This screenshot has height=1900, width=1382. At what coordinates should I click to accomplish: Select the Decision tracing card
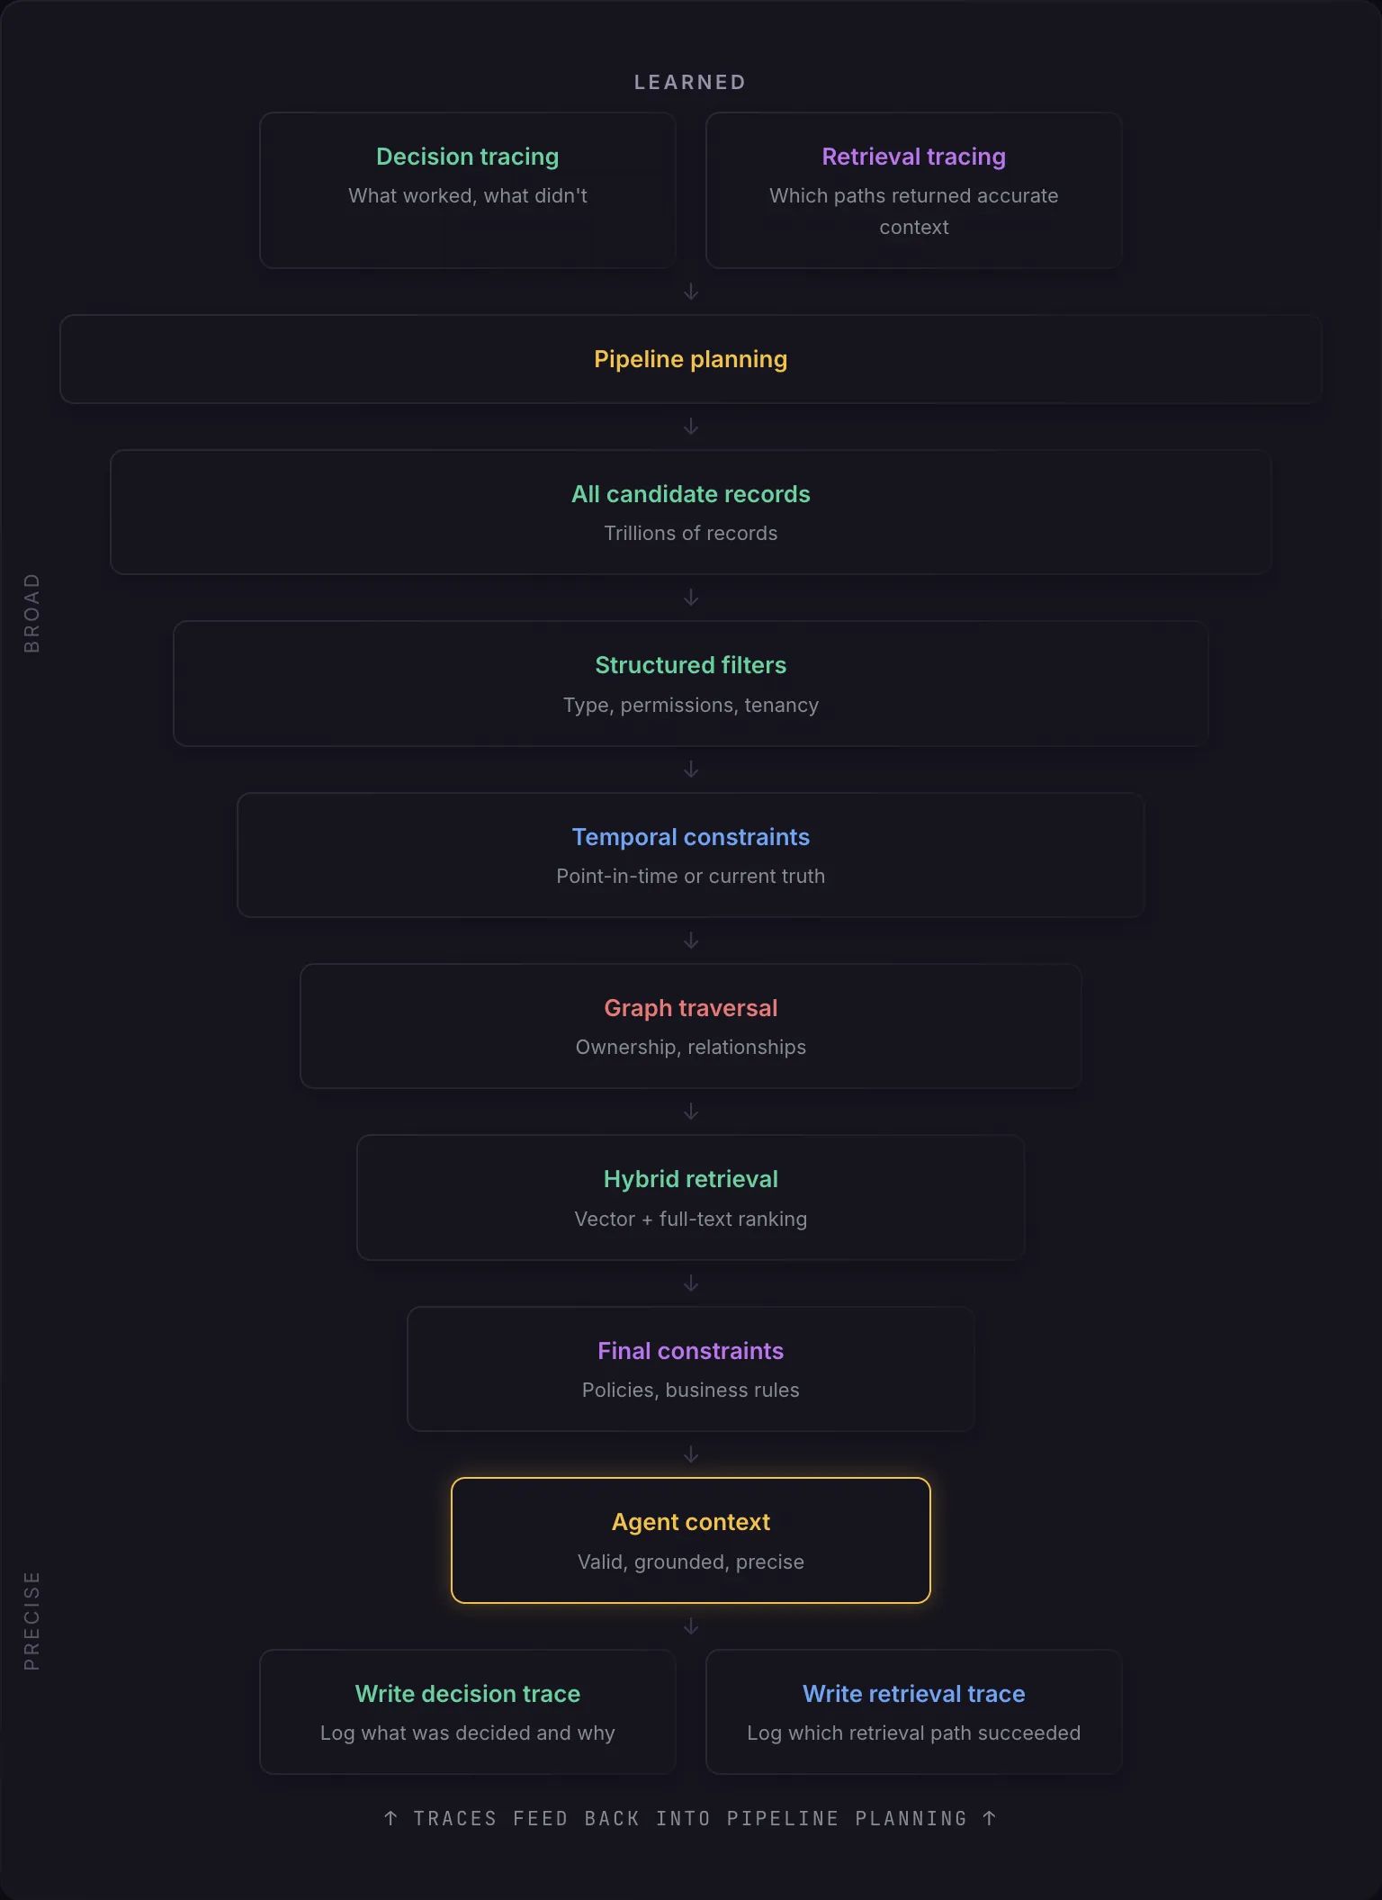click(x=467, y=190)
